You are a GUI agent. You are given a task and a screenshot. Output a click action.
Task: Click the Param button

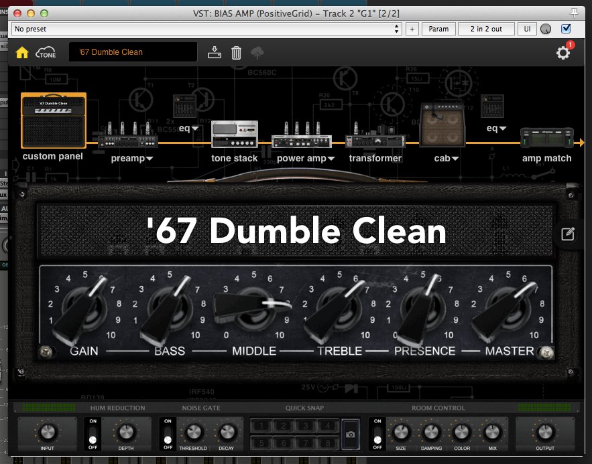point(438,29)
